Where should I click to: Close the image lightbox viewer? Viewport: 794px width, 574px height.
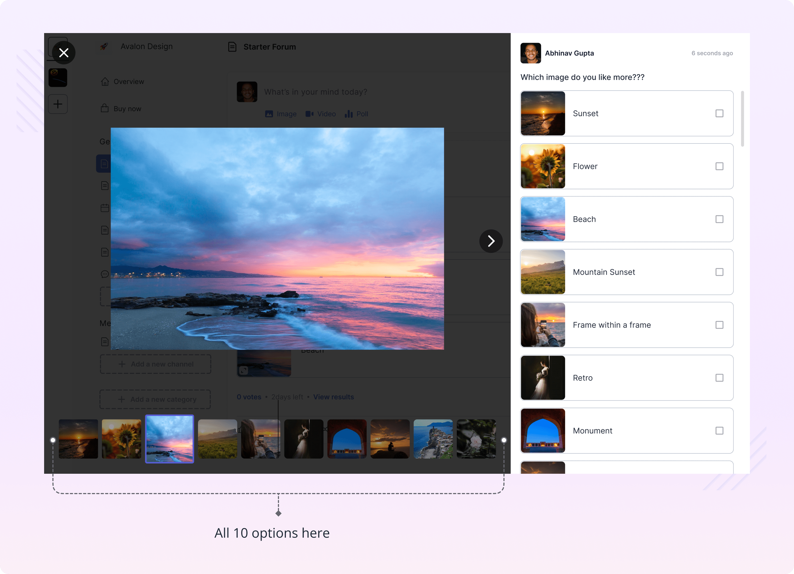pos(64,53)
